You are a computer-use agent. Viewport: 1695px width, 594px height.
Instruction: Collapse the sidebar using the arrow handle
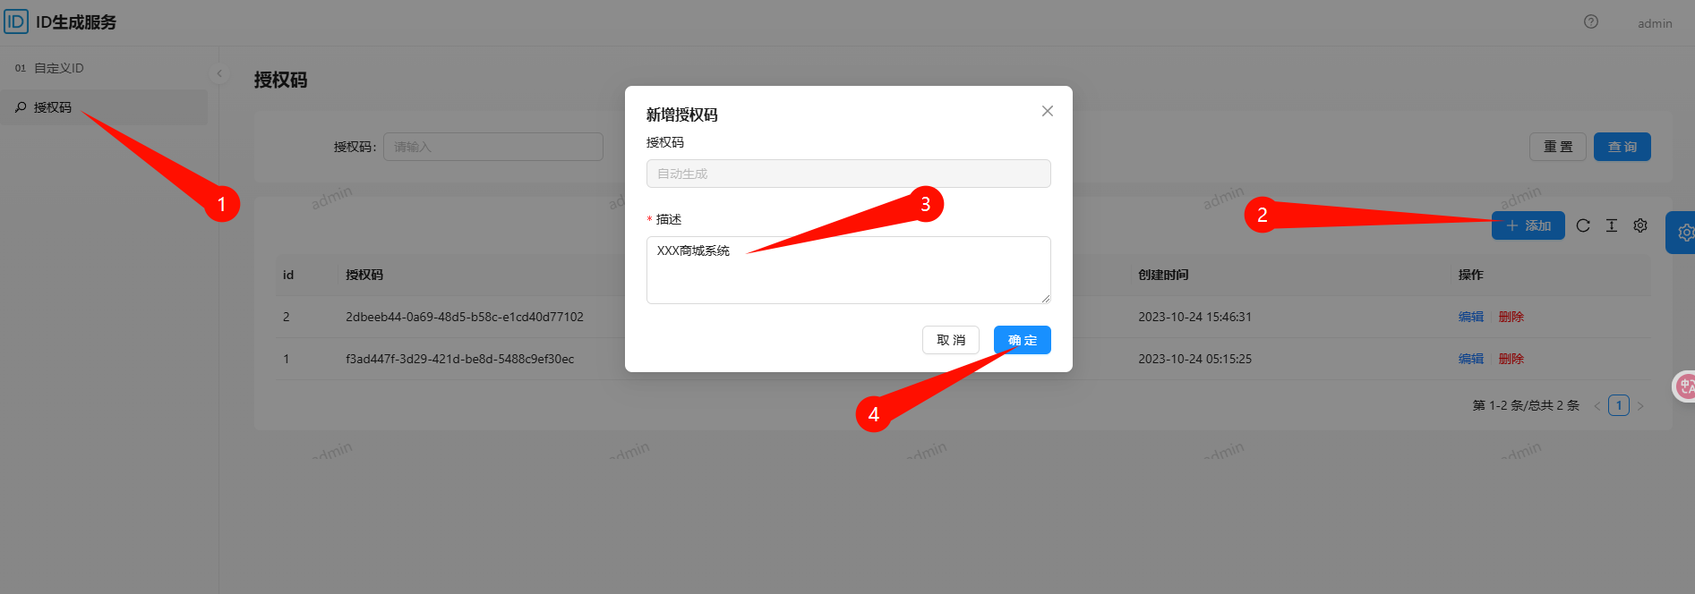point(219,73)
